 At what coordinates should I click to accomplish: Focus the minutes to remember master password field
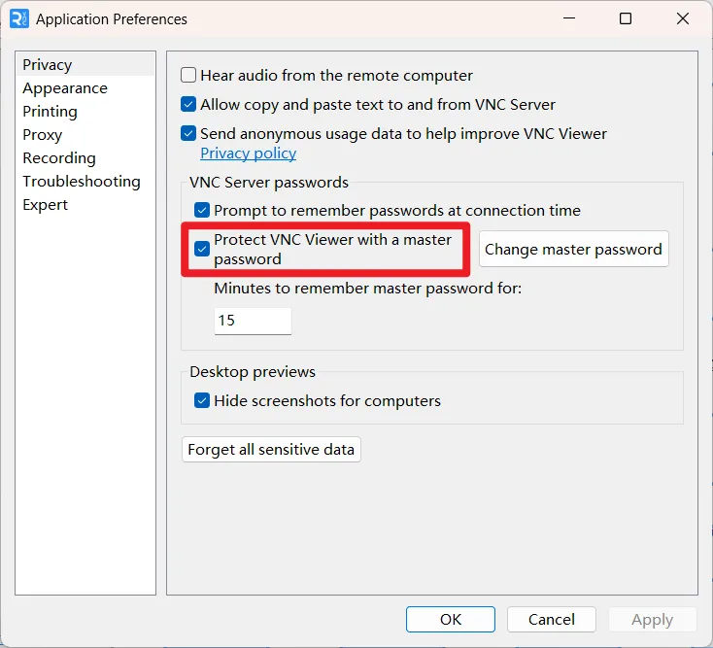253,321
